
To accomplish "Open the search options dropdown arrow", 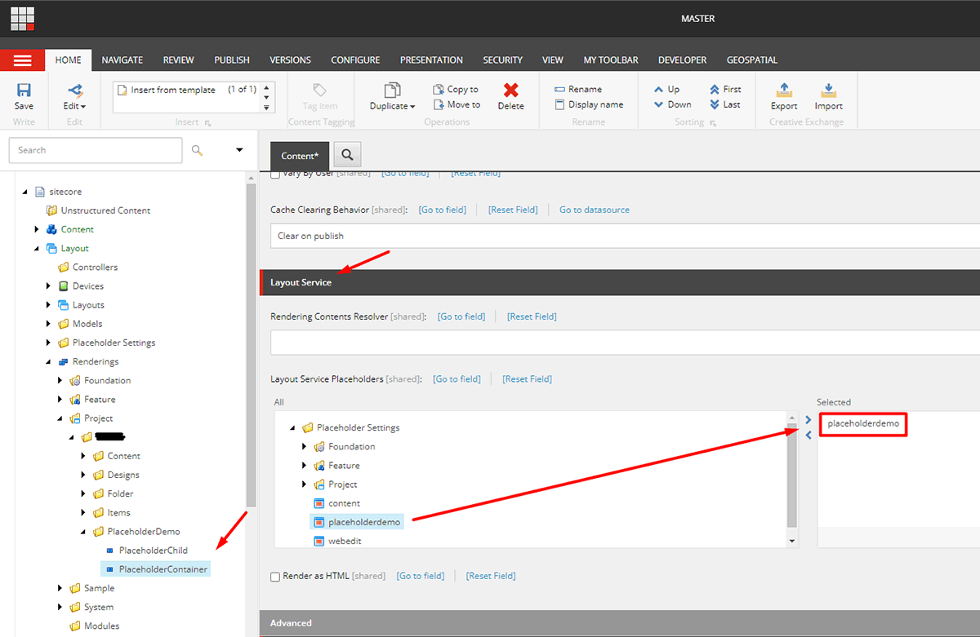I will point(239,150).
